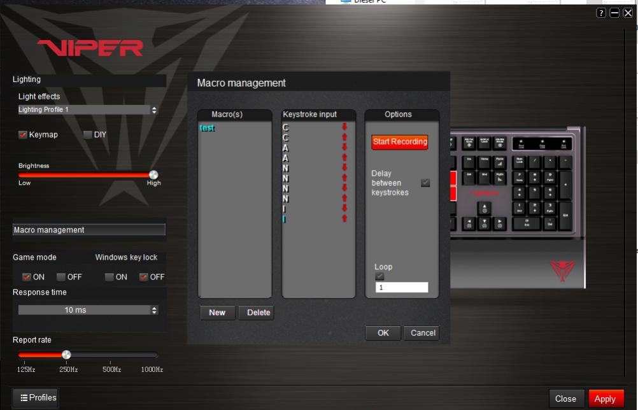Start Recording a macro
The width and height of the screenshot is (638, 410).
[x=400, y=142]
